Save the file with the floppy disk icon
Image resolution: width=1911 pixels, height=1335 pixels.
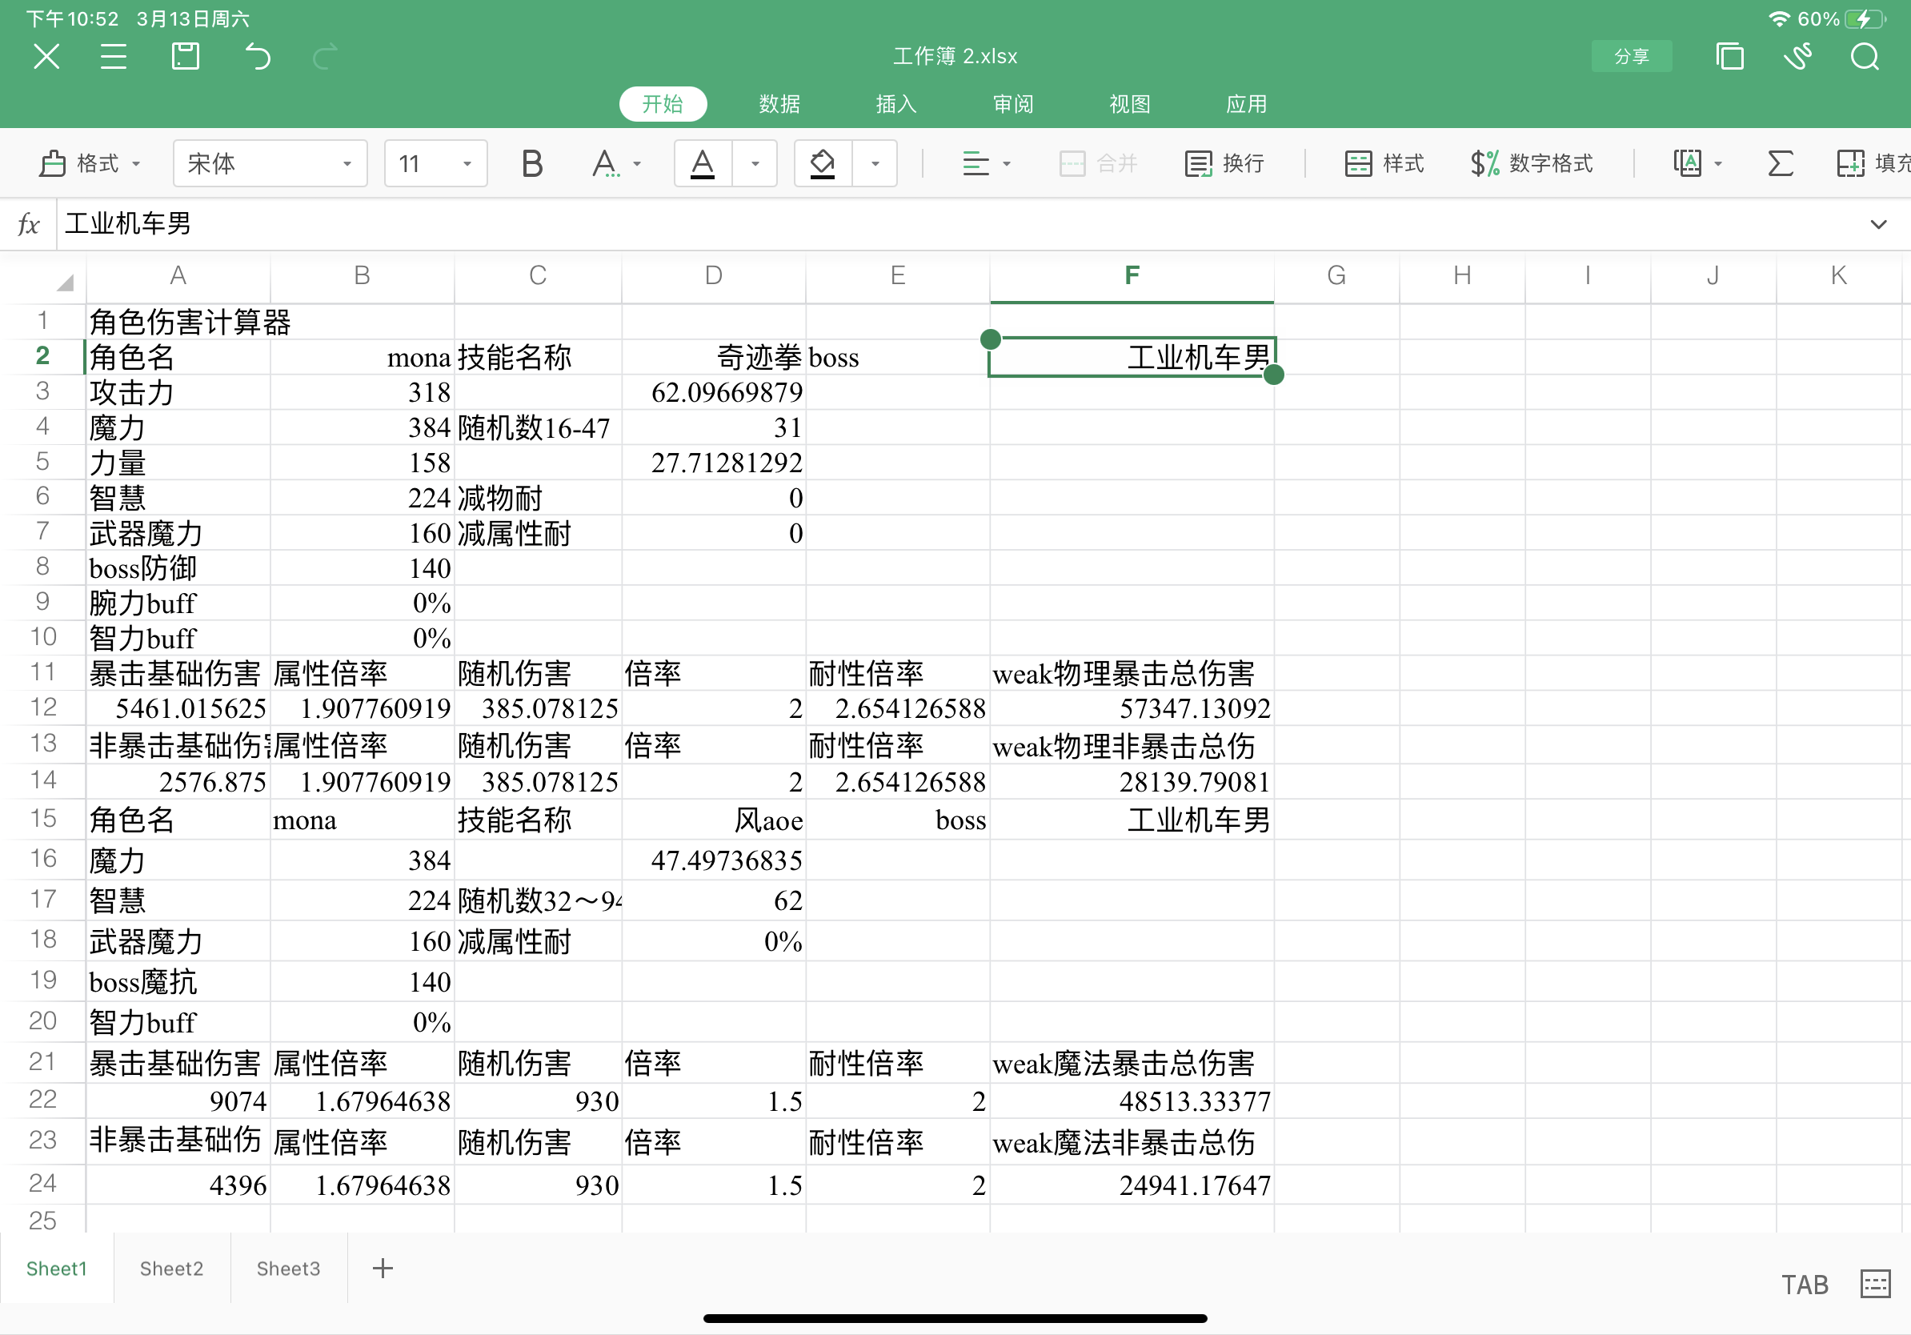click(185, 57)
